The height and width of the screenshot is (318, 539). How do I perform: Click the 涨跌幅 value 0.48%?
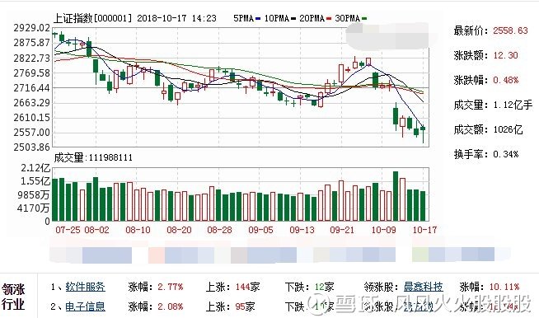506,80
